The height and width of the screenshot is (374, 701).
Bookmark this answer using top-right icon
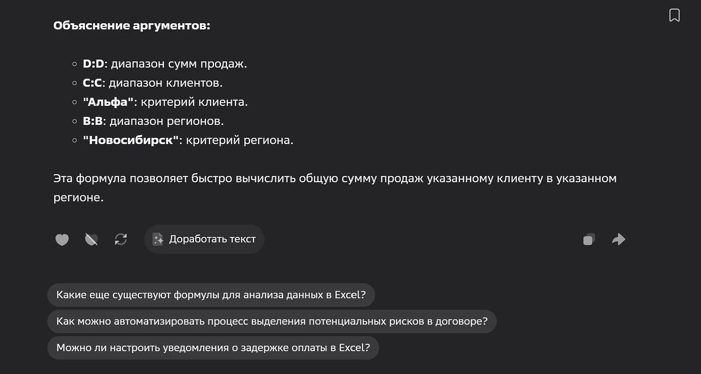[675, 14]
